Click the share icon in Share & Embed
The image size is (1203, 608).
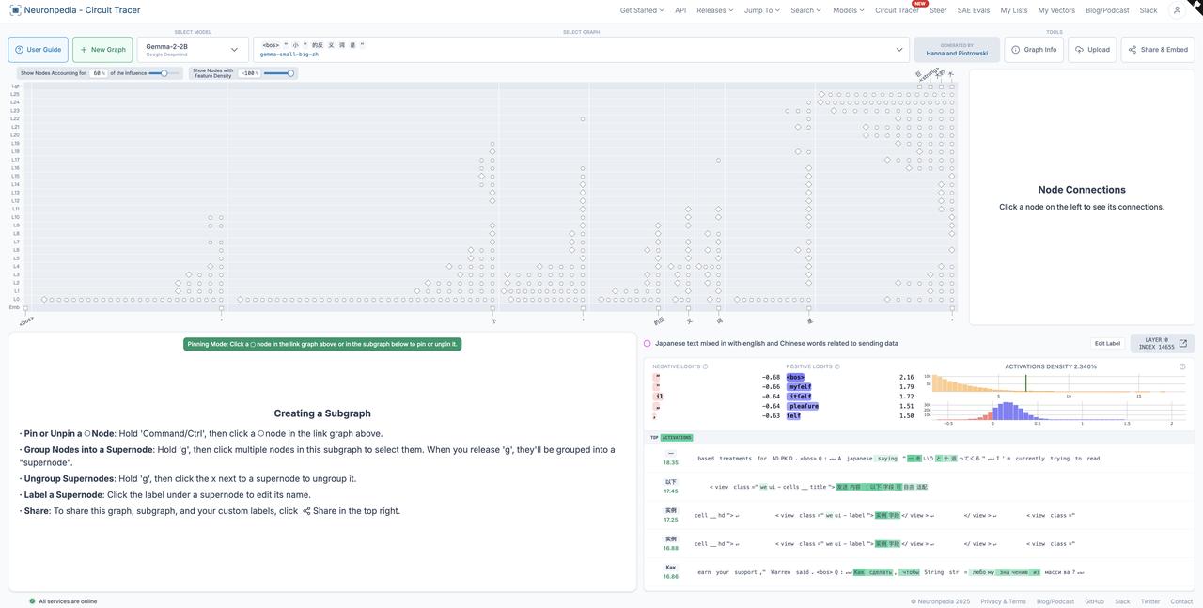pyautogui.click(x=1133, y=50)
